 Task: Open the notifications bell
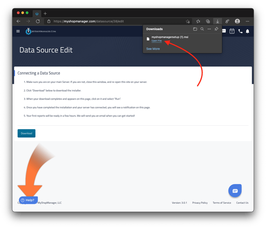coord(247,31)
